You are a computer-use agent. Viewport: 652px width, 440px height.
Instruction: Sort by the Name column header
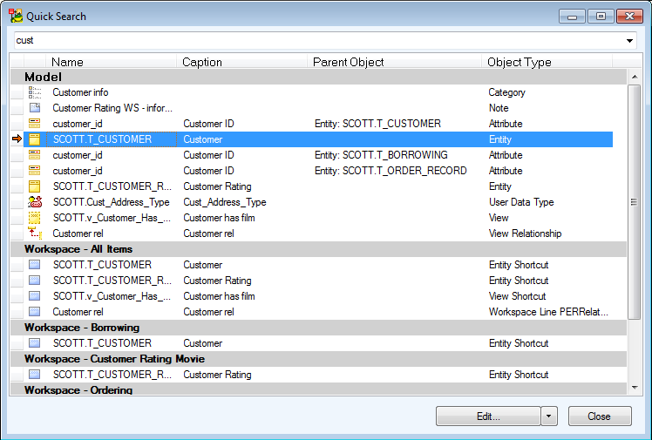[67, 62]
